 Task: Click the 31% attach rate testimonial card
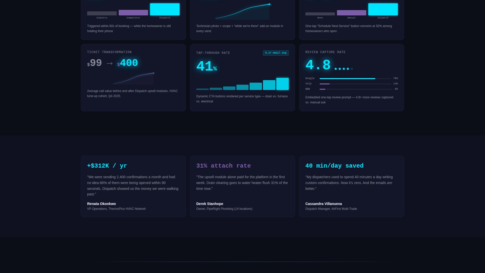(x=242, y=186)
